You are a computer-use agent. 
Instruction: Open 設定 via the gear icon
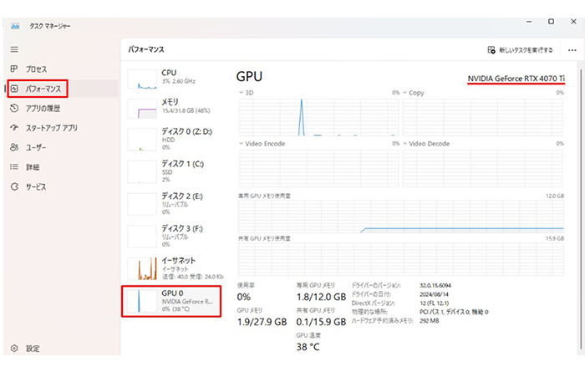point(14,349)
